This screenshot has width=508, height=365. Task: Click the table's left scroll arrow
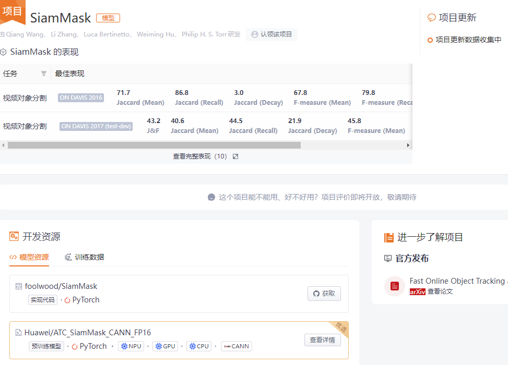(x=3, y=145)
